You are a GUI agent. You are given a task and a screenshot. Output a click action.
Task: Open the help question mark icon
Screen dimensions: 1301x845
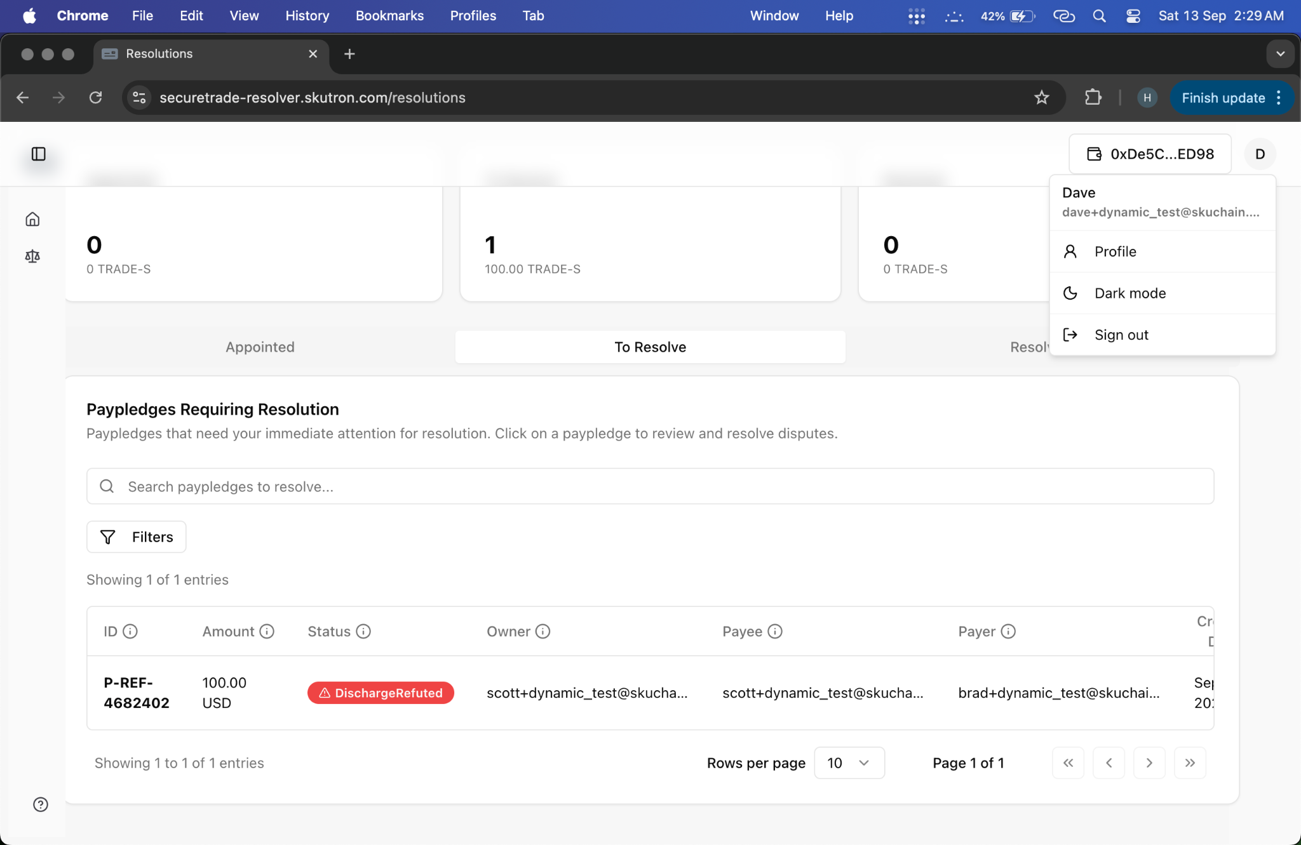(41, 804)
